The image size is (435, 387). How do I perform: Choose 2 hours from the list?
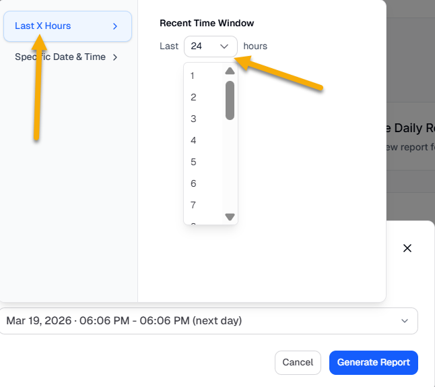point(193,97)
